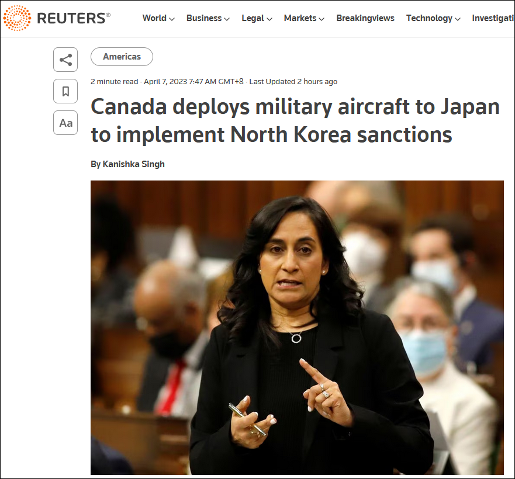Open the Business menu item
The image size is (515, 479).
coord(204,18)
